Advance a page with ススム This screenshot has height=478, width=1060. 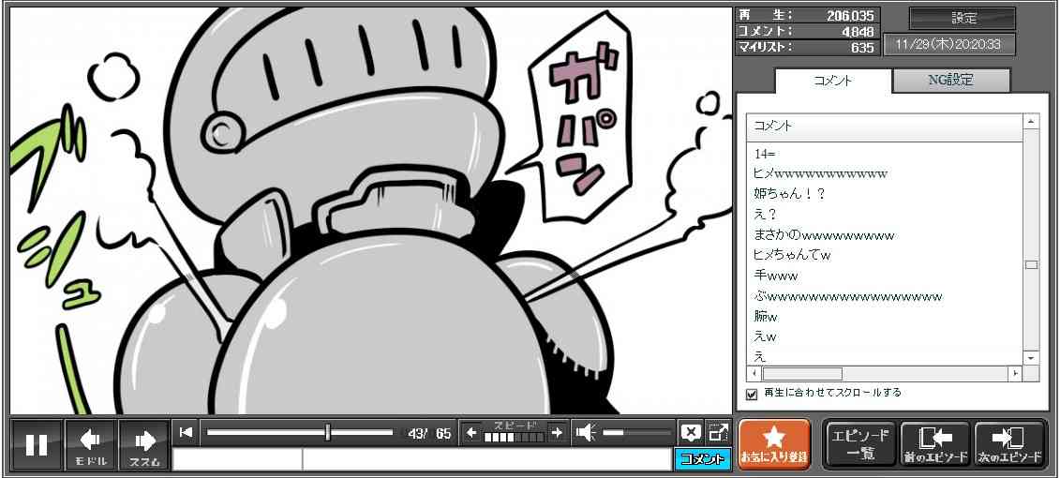144,444
